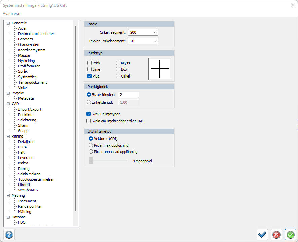Image resolution: width=298 pixels, height=242 pixels.
Task: Open the Avancerat menu
Action: (x=12, y=14)
